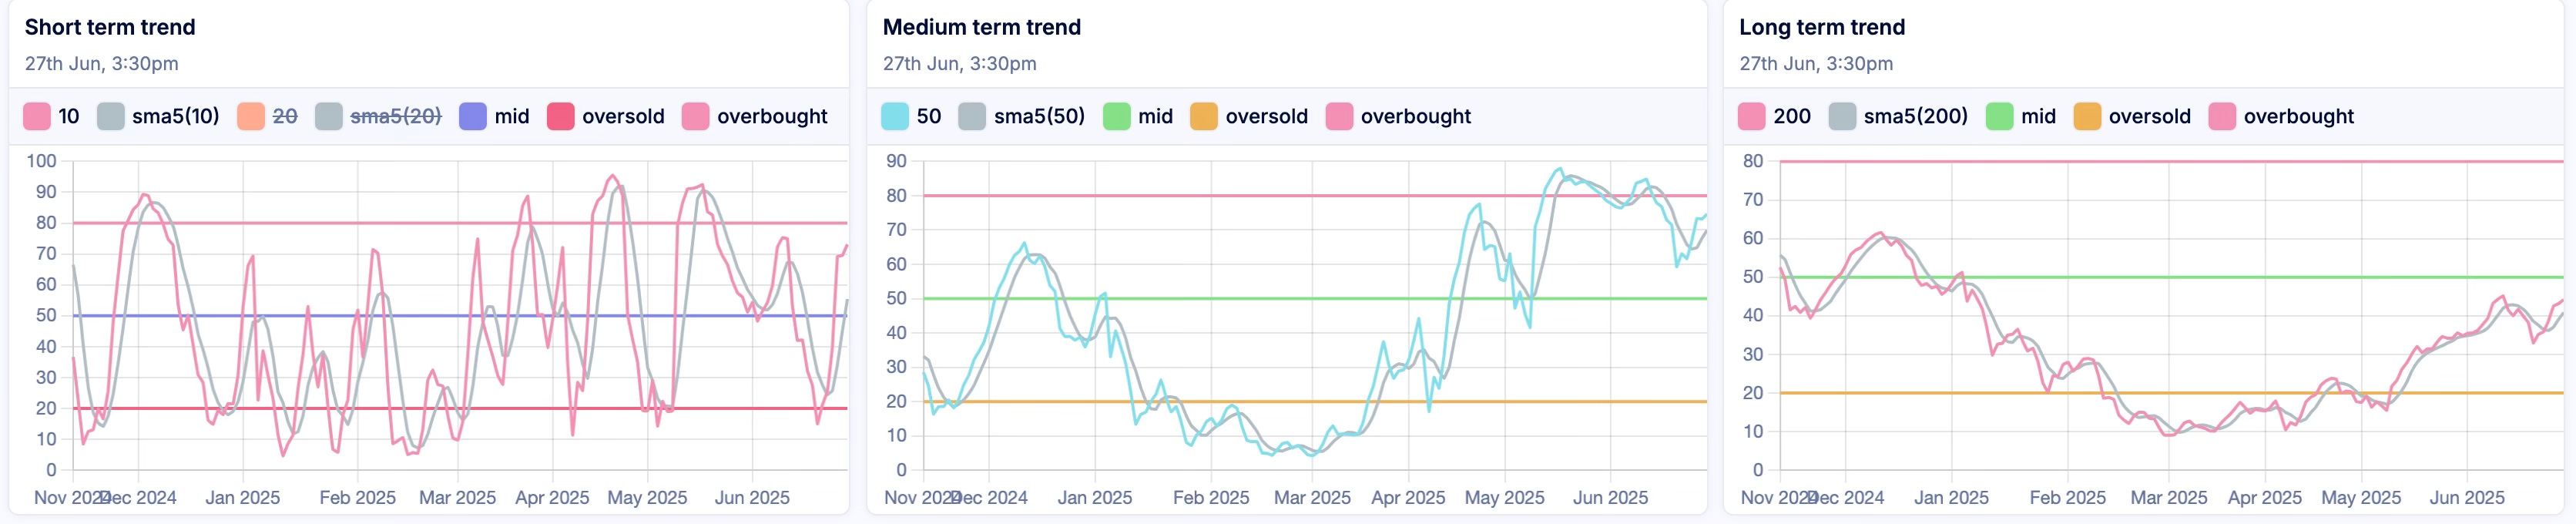Click 'May 2025' axis label in Short term chart
2576x524 pixels.
click(647, 497)
